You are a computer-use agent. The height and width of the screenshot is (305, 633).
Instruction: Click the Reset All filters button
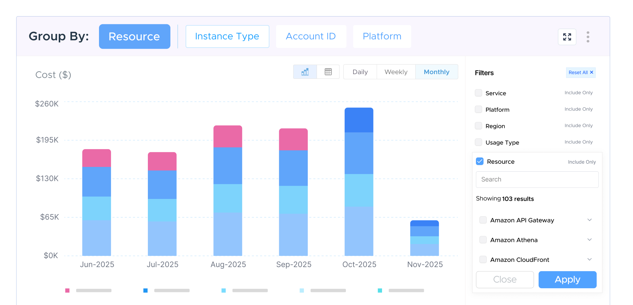pos(580,73)
